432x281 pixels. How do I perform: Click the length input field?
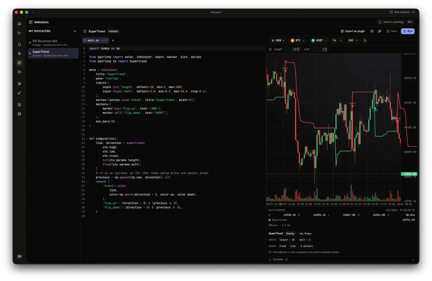tap(292, 49)
